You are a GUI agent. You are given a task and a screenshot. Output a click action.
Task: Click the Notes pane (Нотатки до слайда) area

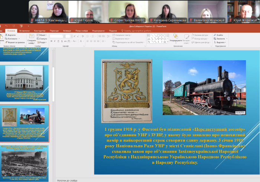click(149, 180)
